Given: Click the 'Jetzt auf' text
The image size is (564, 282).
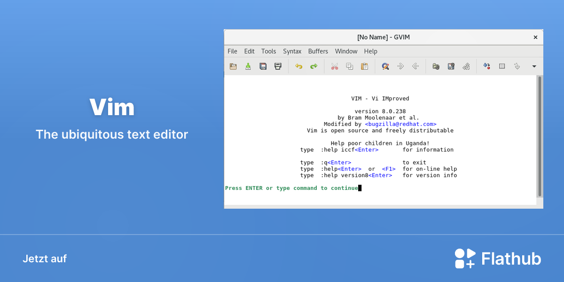Looking at the screenshot, I should [x=45, y=258].
